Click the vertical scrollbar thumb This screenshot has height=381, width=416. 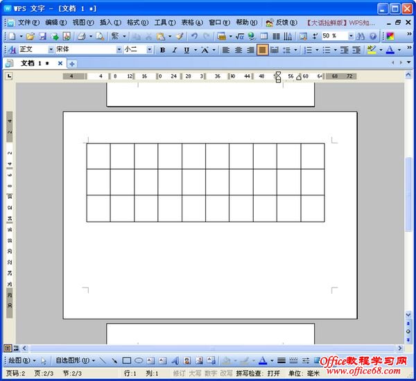pyautogui.click(x=408, y=195)
